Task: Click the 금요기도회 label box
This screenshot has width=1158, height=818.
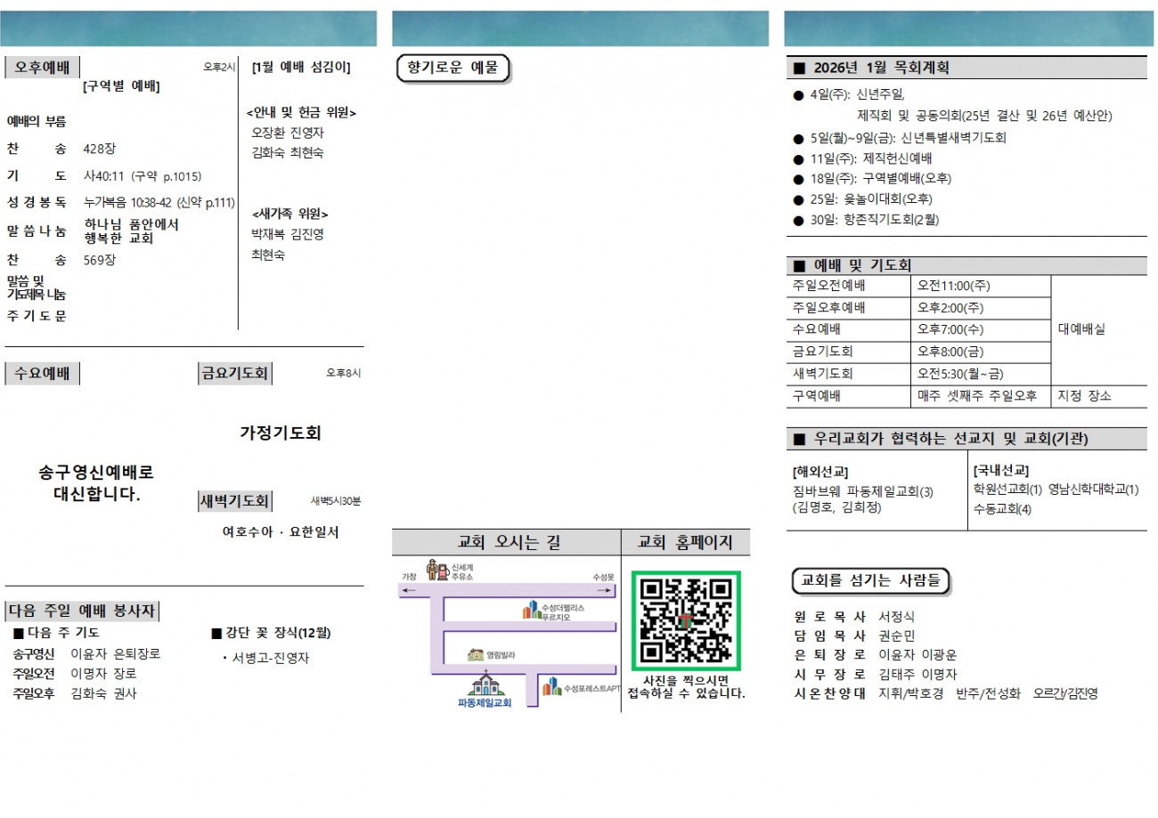Action: point(235,374)
